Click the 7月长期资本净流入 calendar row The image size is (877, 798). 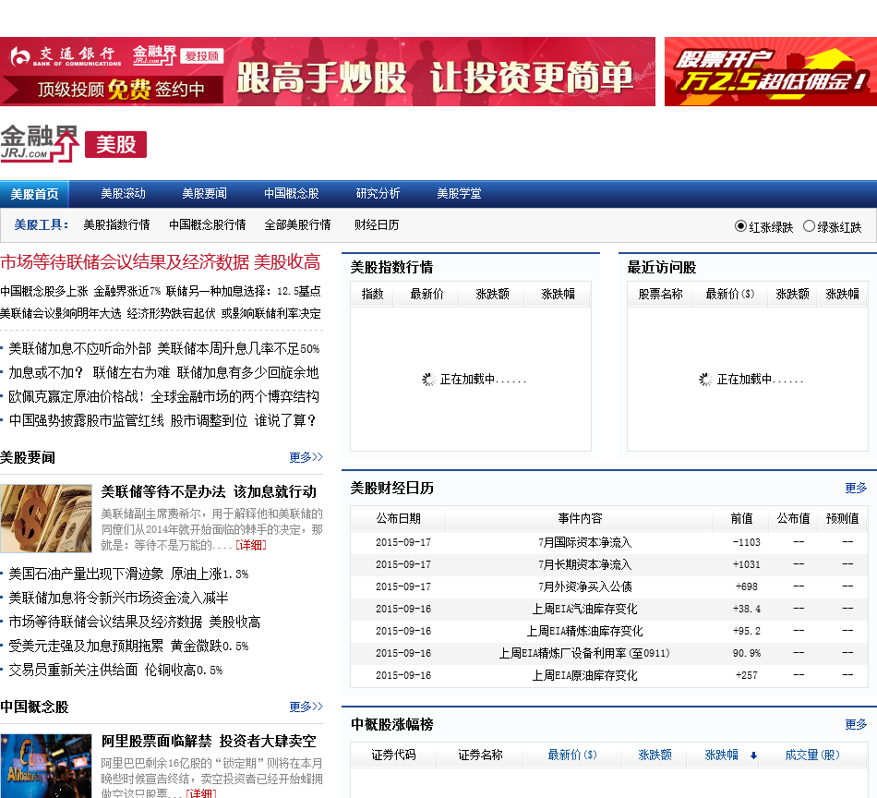click(608, 564)
